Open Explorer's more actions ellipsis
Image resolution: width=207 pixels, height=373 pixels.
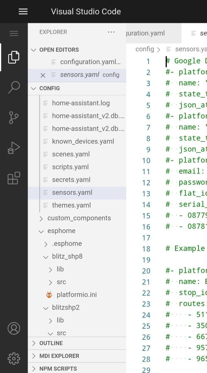coord(111,32)
